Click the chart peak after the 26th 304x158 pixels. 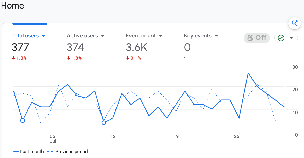[248, 73]
